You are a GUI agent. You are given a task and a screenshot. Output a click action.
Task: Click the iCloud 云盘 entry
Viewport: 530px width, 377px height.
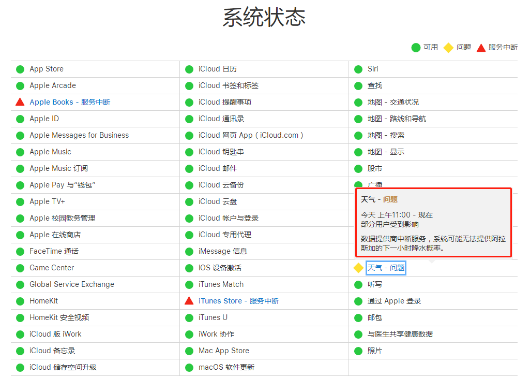[217, 201]
